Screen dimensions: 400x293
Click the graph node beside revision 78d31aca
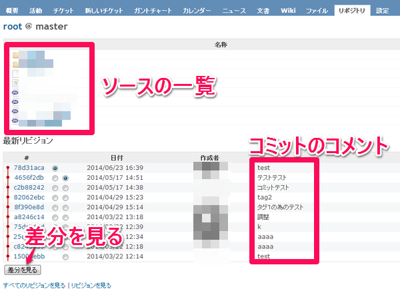7,168
